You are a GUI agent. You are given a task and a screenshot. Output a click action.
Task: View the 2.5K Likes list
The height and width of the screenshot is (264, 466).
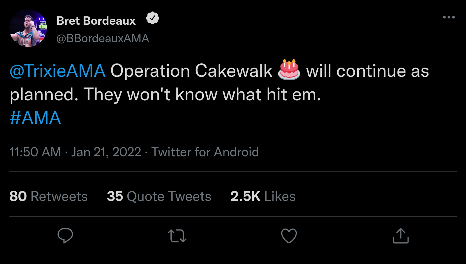tap(263, 196)
